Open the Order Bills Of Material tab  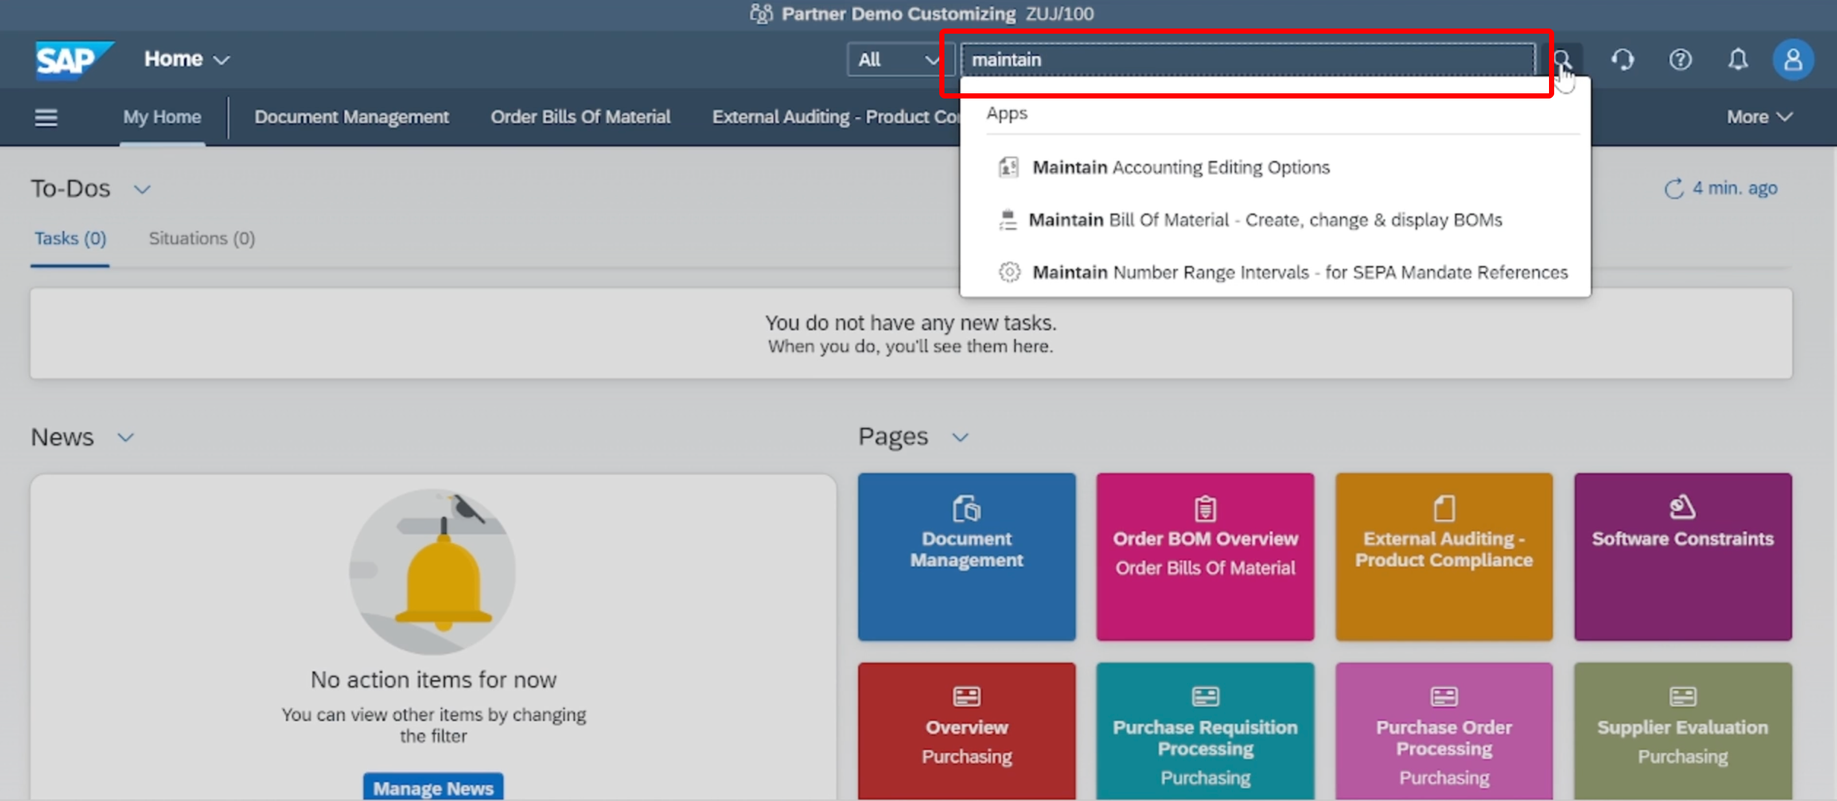pos(581,117)
